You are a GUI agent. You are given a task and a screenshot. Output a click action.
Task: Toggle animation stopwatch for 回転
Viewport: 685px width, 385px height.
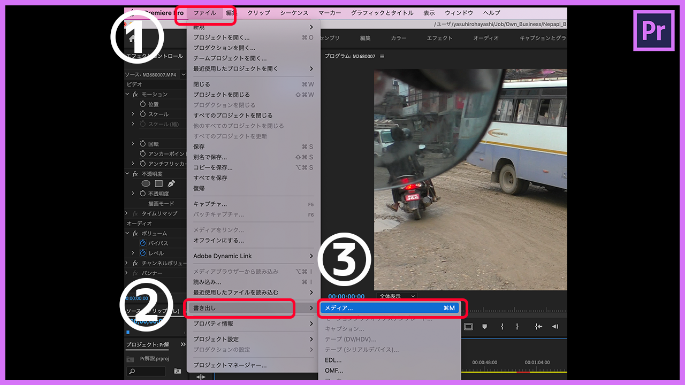coord(143,144)
